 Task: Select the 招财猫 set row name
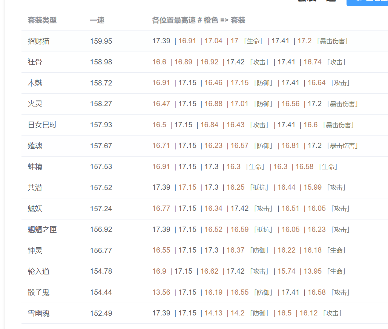[x=38, y=41]
